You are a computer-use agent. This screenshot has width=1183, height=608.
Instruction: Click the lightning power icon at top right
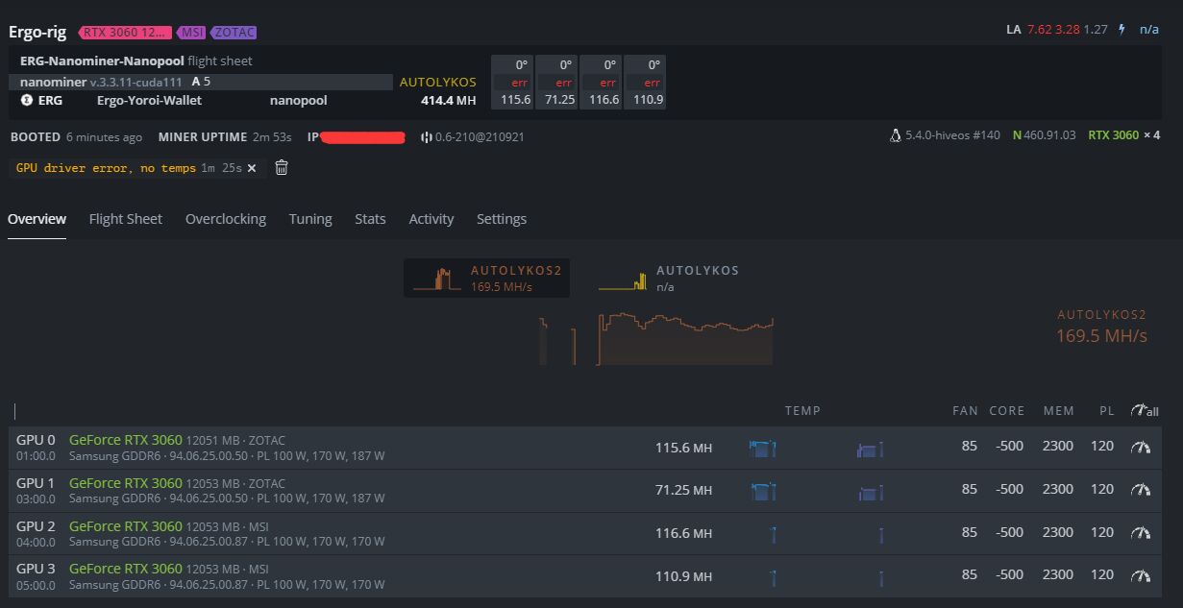(x=1121, y=30)
